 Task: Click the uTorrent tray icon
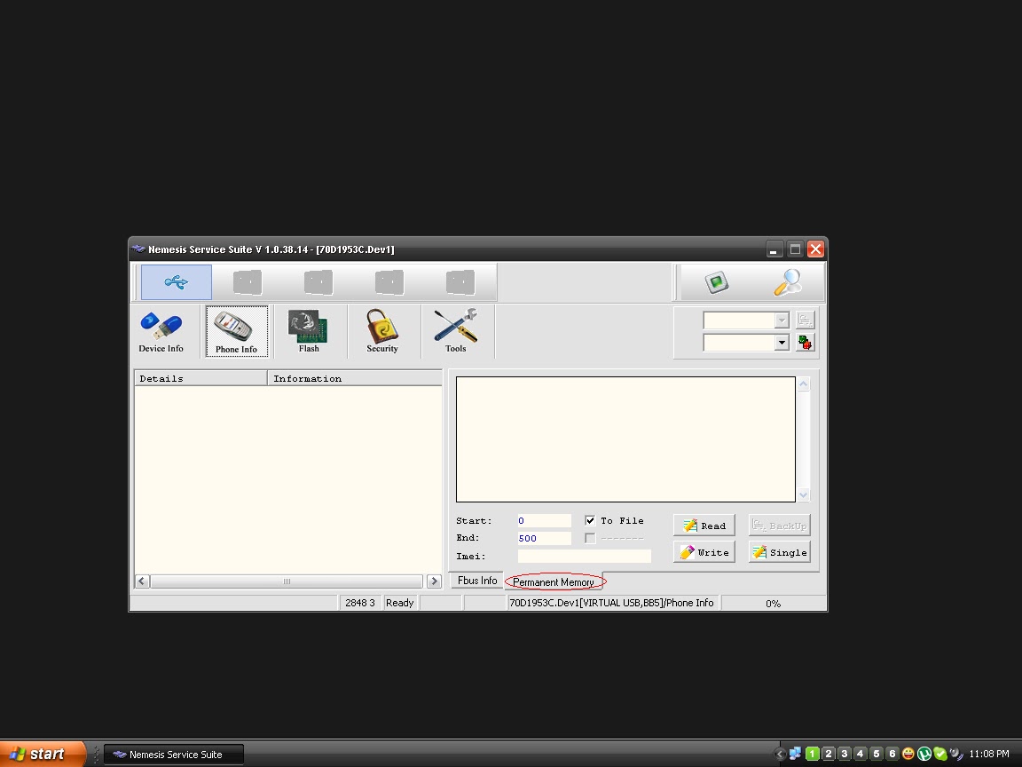click(x=924, y=754)
